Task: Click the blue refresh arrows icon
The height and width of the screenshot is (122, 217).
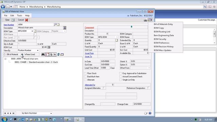Action: [x=58, y=54]
